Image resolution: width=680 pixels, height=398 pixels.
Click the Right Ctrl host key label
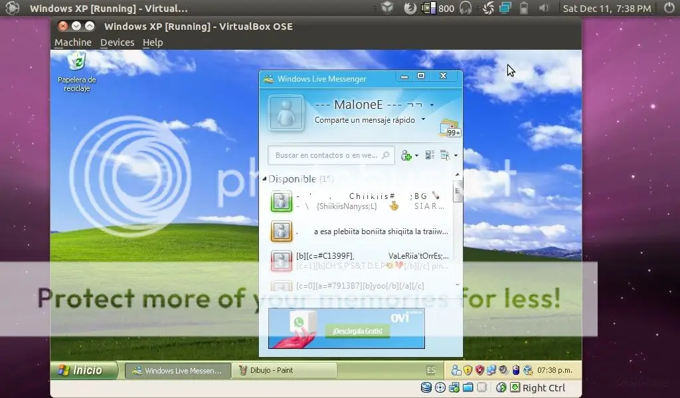click(x=544, y=388)
